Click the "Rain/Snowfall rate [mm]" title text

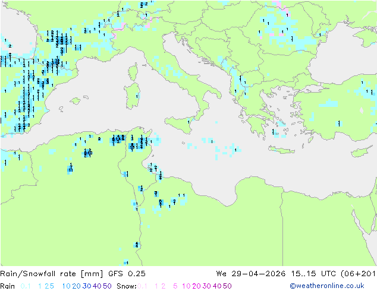52,274
